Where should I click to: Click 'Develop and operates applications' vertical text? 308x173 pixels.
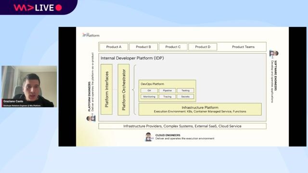point(272,81)
